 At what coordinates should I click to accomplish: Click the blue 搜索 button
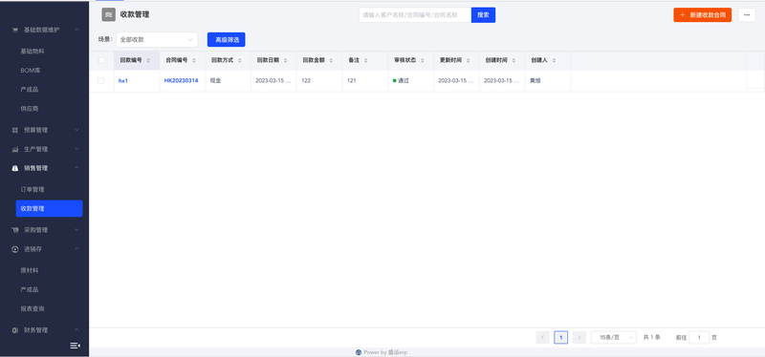483,15
